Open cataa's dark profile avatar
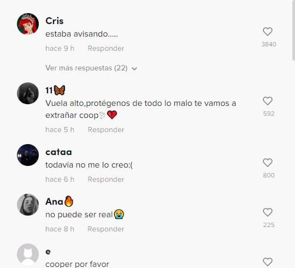The width and height of the screenshot is (295, 268). coord(28,155)
